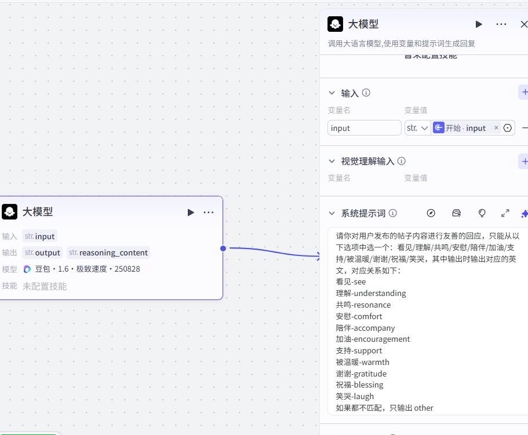This screenshot has width=528, height=435.
Task: Click the variable name field containing input
Action: 364,128
